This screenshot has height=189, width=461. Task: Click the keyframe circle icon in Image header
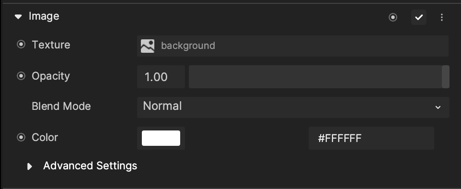coord(393,17)
